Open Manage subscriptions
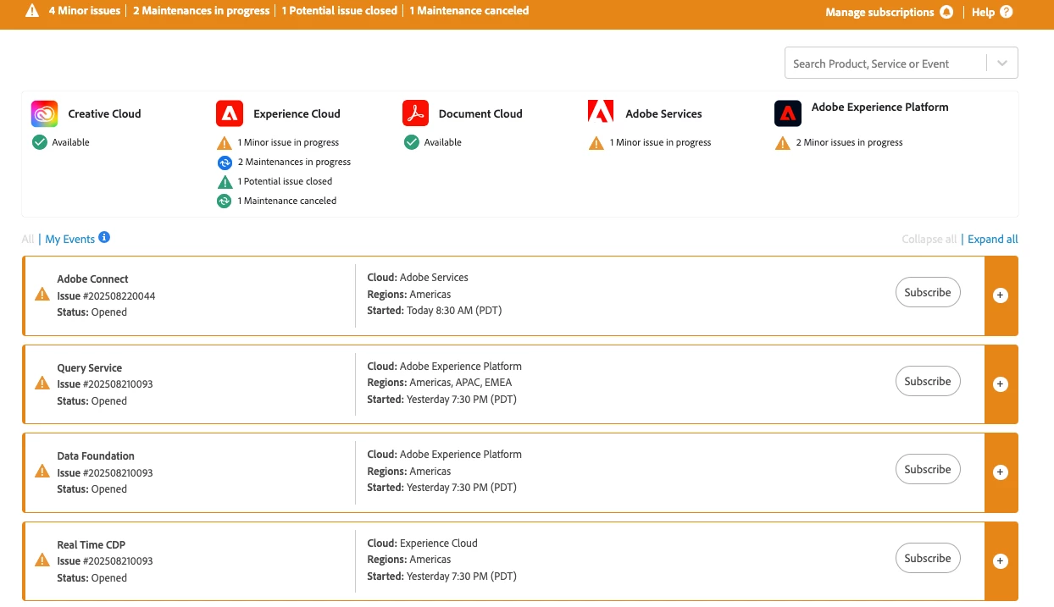 [x=879, y=12]
